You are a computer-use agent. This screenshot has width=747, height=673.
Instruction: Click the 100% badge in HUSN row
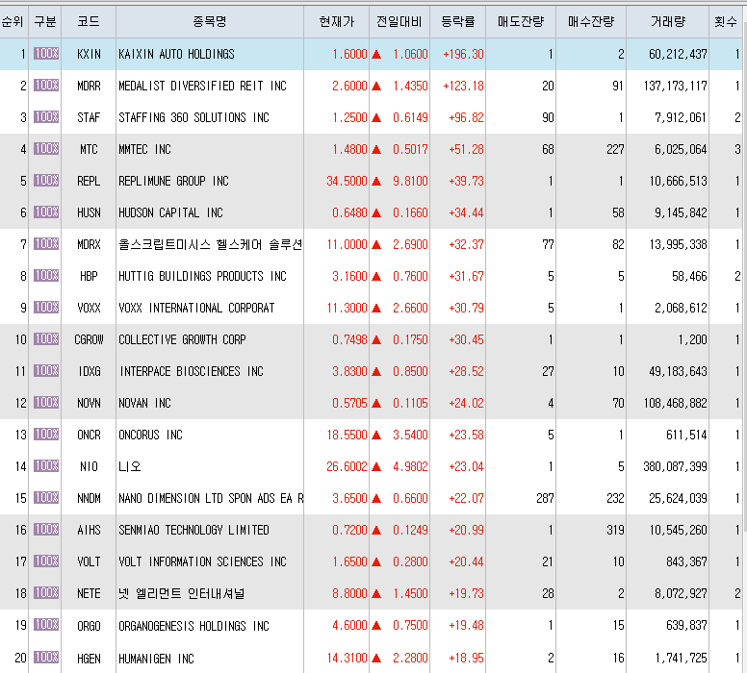pyautogui.click(x=46, y=212)
